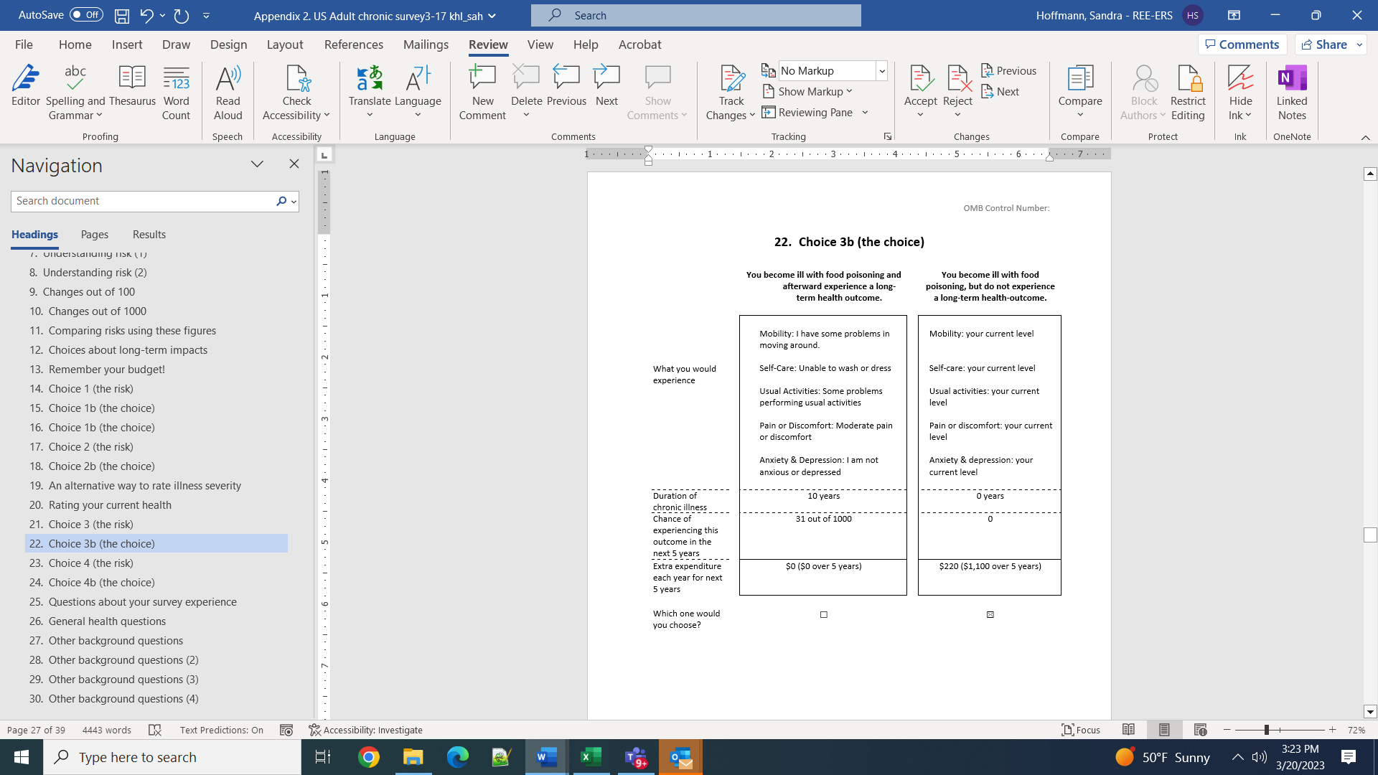The height and width of the screenshot is (775, 1378).
Task: Switch to the Pages tab in Navigation
Action: pos(95,235)
